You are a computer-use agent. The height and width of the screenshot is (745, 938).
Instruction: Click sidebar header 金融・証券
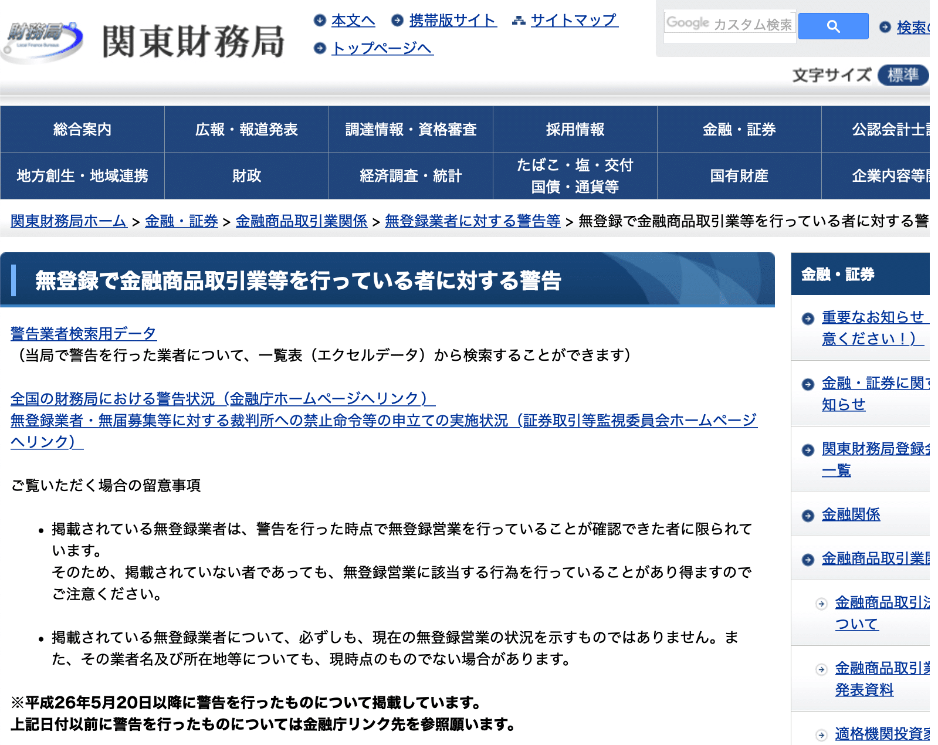pyautogui.click(x=838, y=274)
